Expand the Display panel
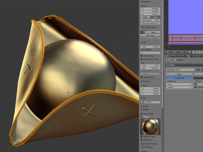Viewport: 203px width, 152px height. 141,106
